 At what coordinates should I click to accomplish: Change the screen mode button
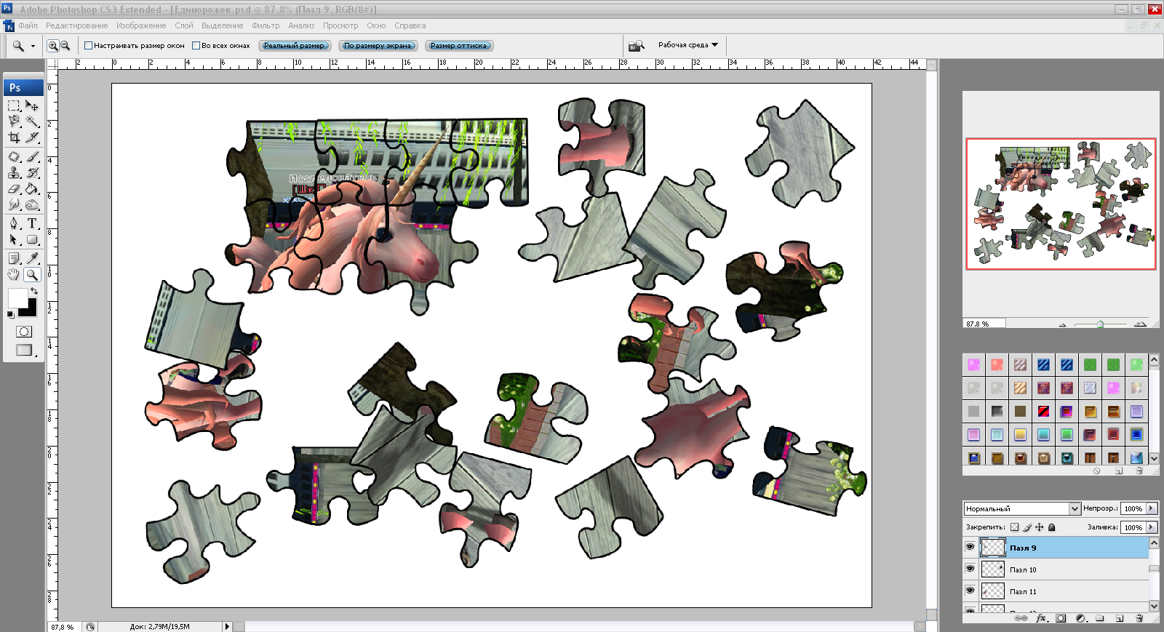click(x=24, y=350)
